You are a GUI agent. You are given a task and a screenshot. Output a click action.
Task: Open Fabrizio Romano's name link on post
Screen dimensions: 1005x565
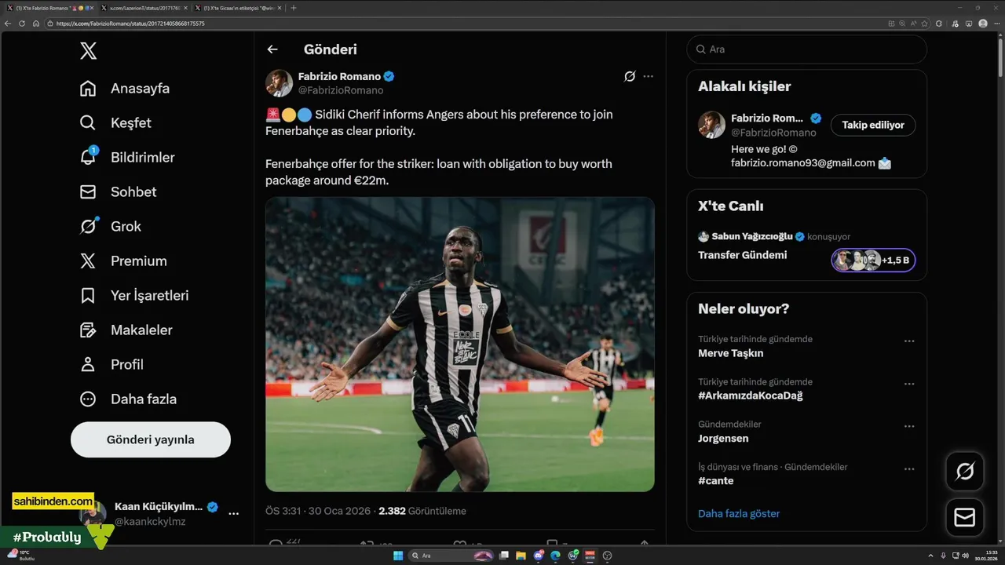click(339, 76)
